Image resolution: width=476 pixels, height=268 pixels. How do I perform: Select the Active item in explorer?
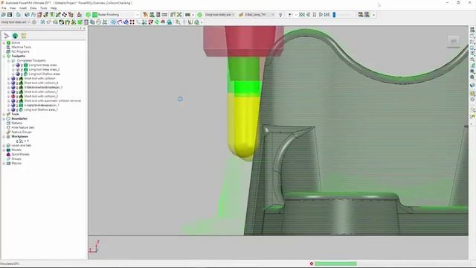16,43
